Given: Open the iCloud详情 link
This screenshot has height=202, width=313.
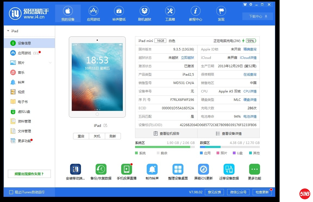Looking at the screenshot, I should (x=248, y=57).
